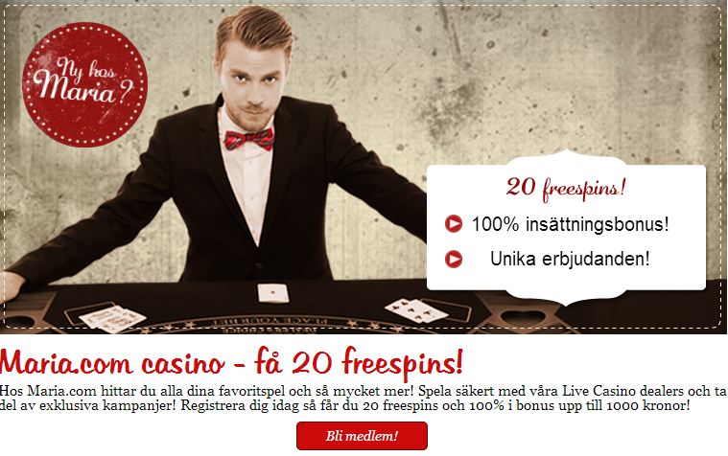
Task: Click the single card in the table center
Action: tap(273, 293)
